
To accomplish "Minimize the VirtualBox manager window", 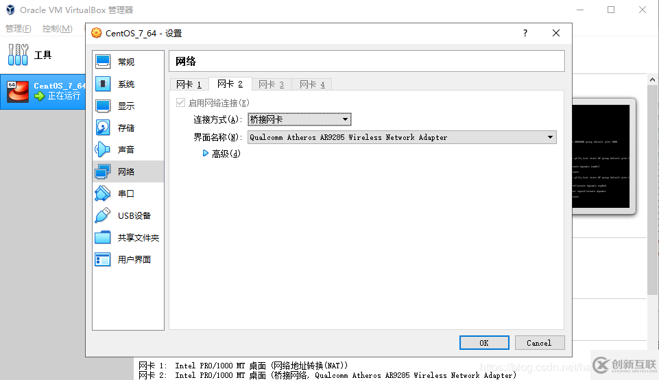I will [580, 10].
